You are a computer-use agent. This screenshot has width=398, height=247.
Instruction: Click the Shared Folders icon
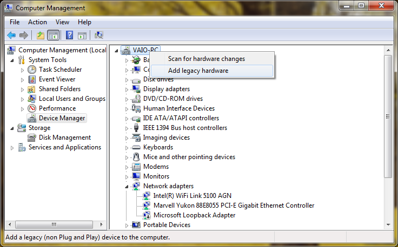pos(31,89)
